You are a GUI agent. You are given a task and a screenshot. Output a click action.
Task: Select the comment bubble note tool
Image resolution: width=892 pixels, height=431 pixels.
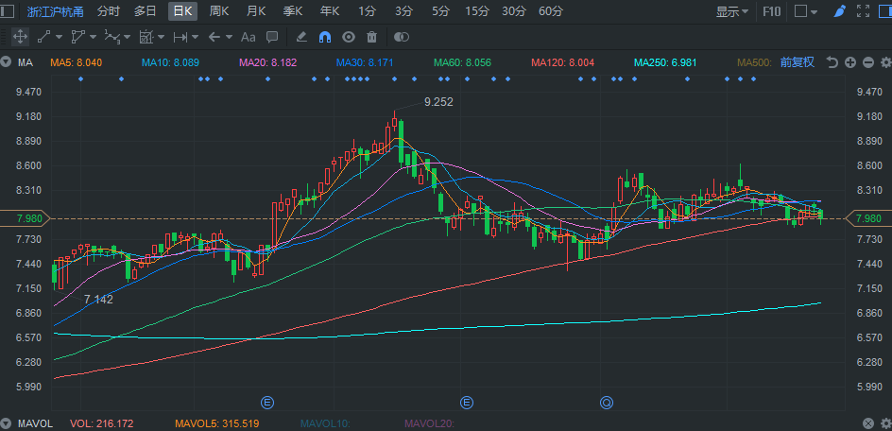point(272,37)
